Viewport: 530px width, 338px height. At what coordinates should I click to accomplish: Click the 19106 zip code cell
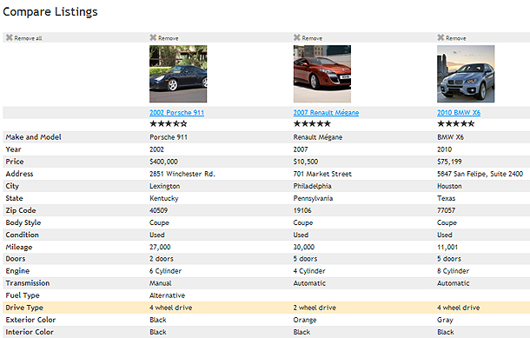click(302, 210)
